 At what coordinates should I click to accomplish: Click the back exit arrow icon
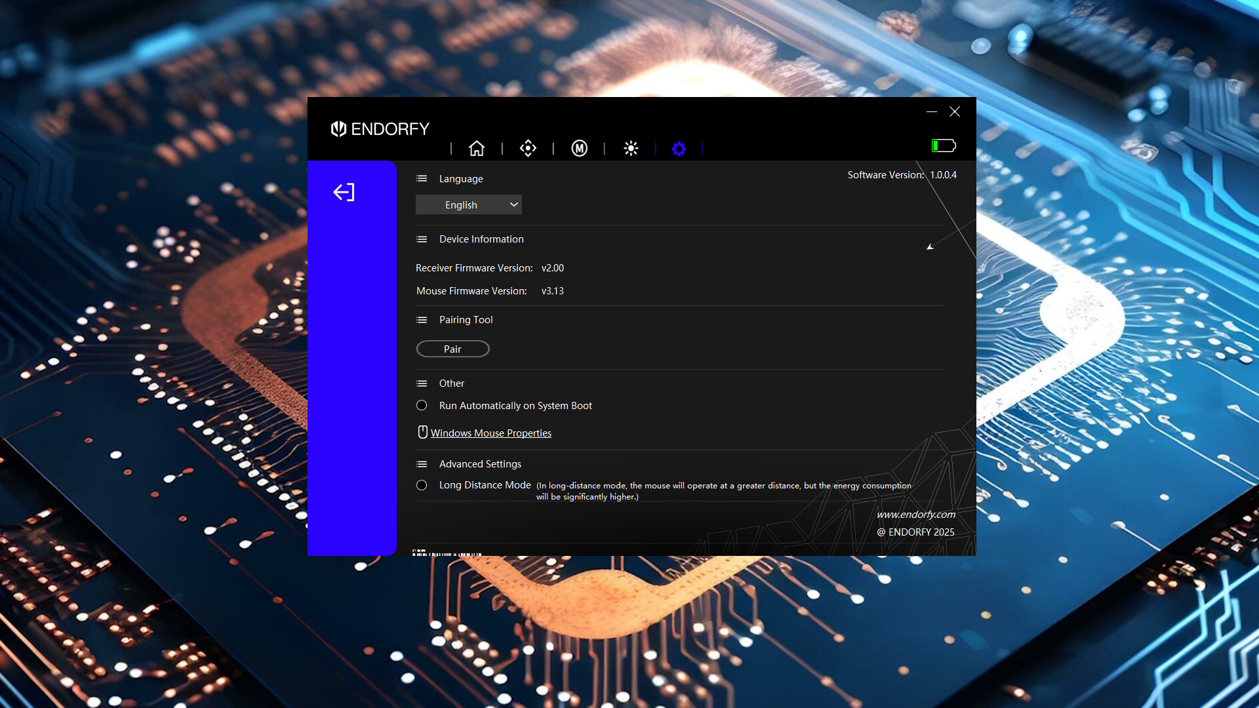point(344,192)
